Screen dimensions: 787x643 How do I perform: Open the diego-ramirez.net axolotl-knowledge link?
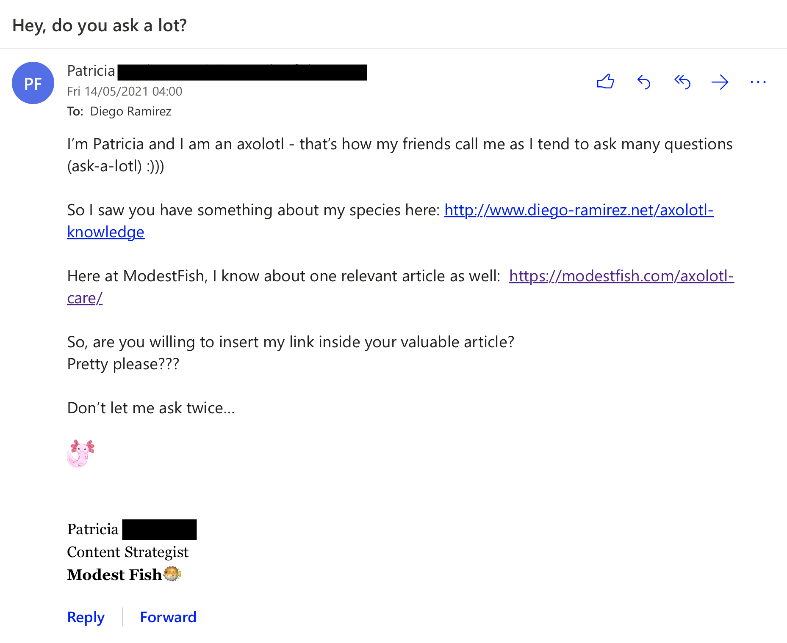click(579, 210)
